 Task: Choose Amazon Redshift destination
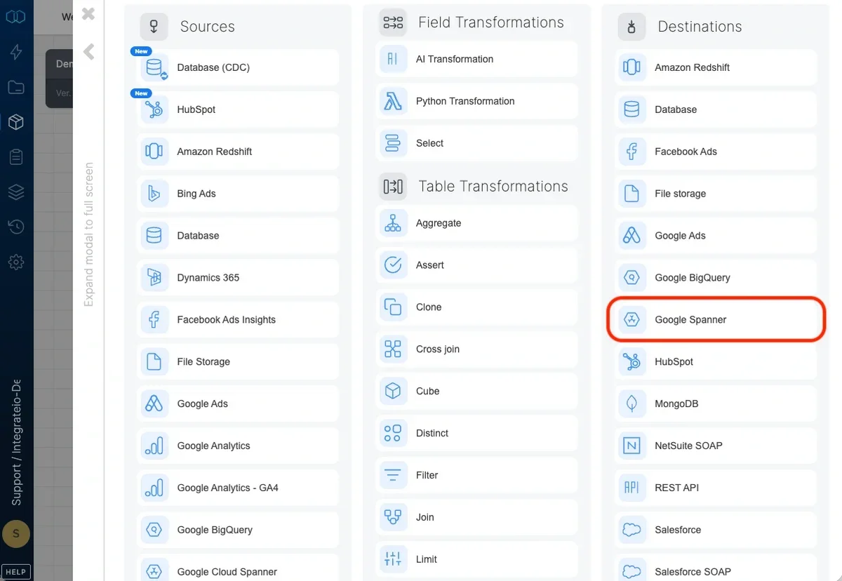[x=716, y=67]
